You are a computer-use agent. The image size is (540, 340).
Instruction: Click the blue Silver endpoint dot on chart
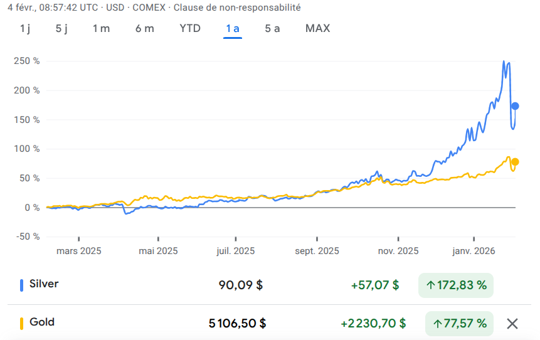click(x=515, y=106)
